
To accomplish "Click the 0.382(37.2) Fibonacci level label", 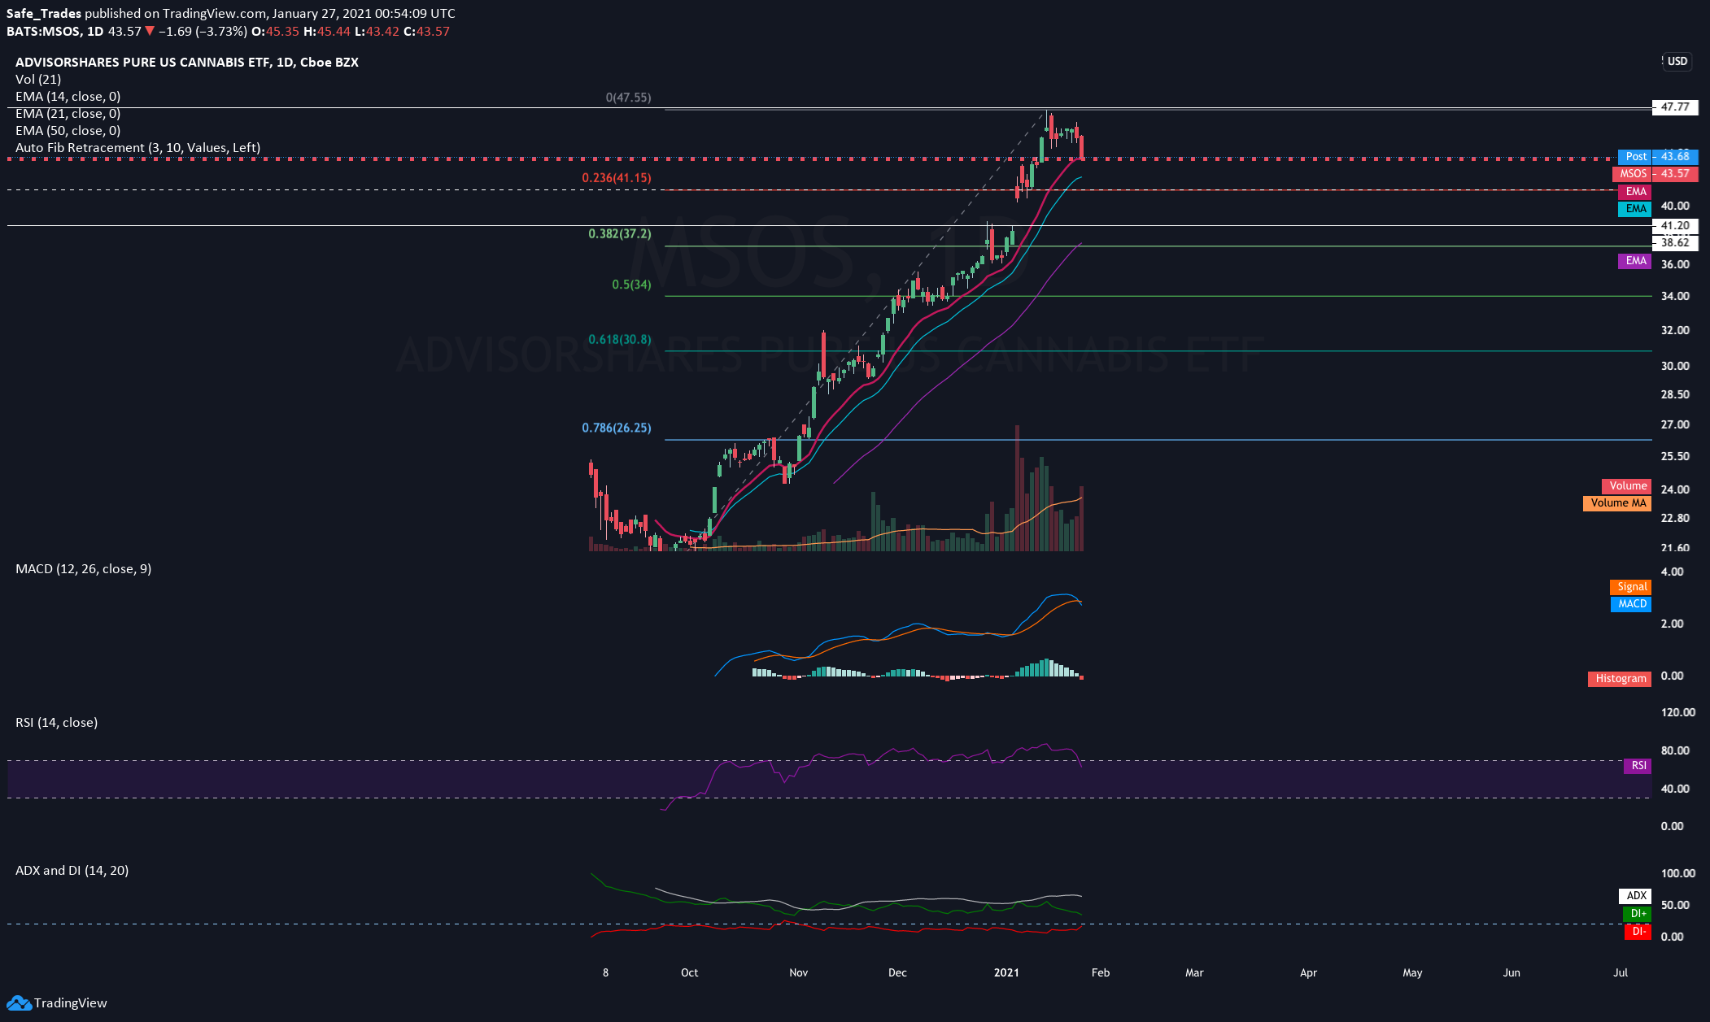I will click(x=620, y=234).
